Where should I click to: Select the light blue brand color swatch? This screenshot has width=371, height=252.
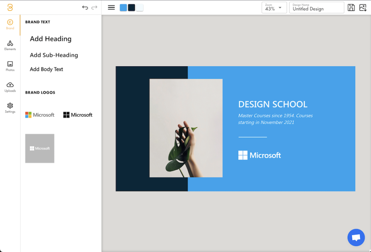coord(123,7)
